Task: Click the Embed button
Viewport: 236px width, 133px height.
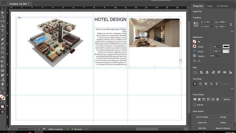Action: coord(223,123)
